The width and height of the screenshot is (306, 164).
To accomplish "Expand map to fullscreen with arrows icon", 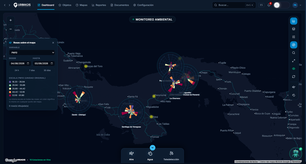I will 294,61.
